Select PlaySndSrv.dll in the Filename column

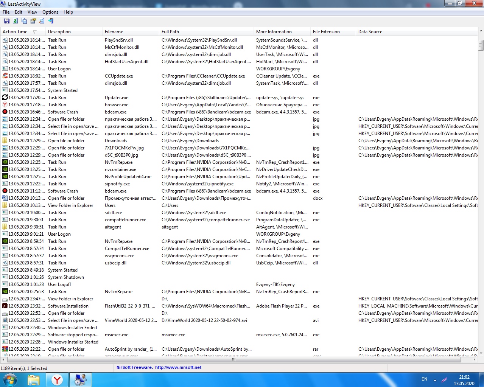pyautogui.click(x=119, y=40)
